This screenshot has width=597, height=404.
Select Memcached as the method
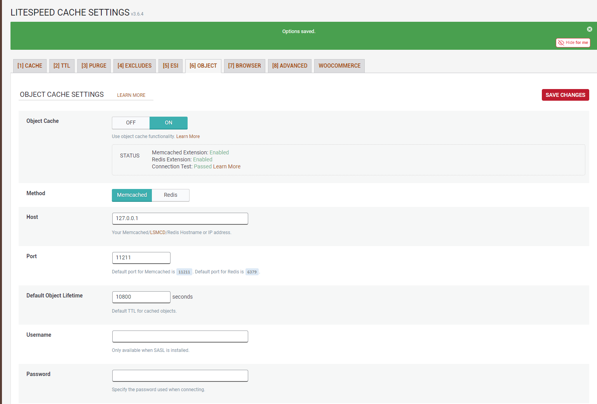[132, 195]
